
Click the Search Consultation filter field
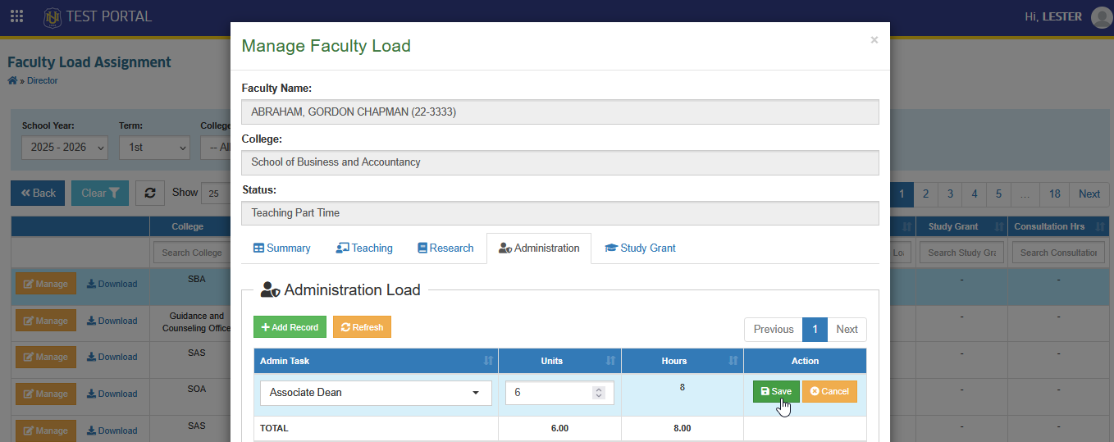click(x=1058, y=253)
